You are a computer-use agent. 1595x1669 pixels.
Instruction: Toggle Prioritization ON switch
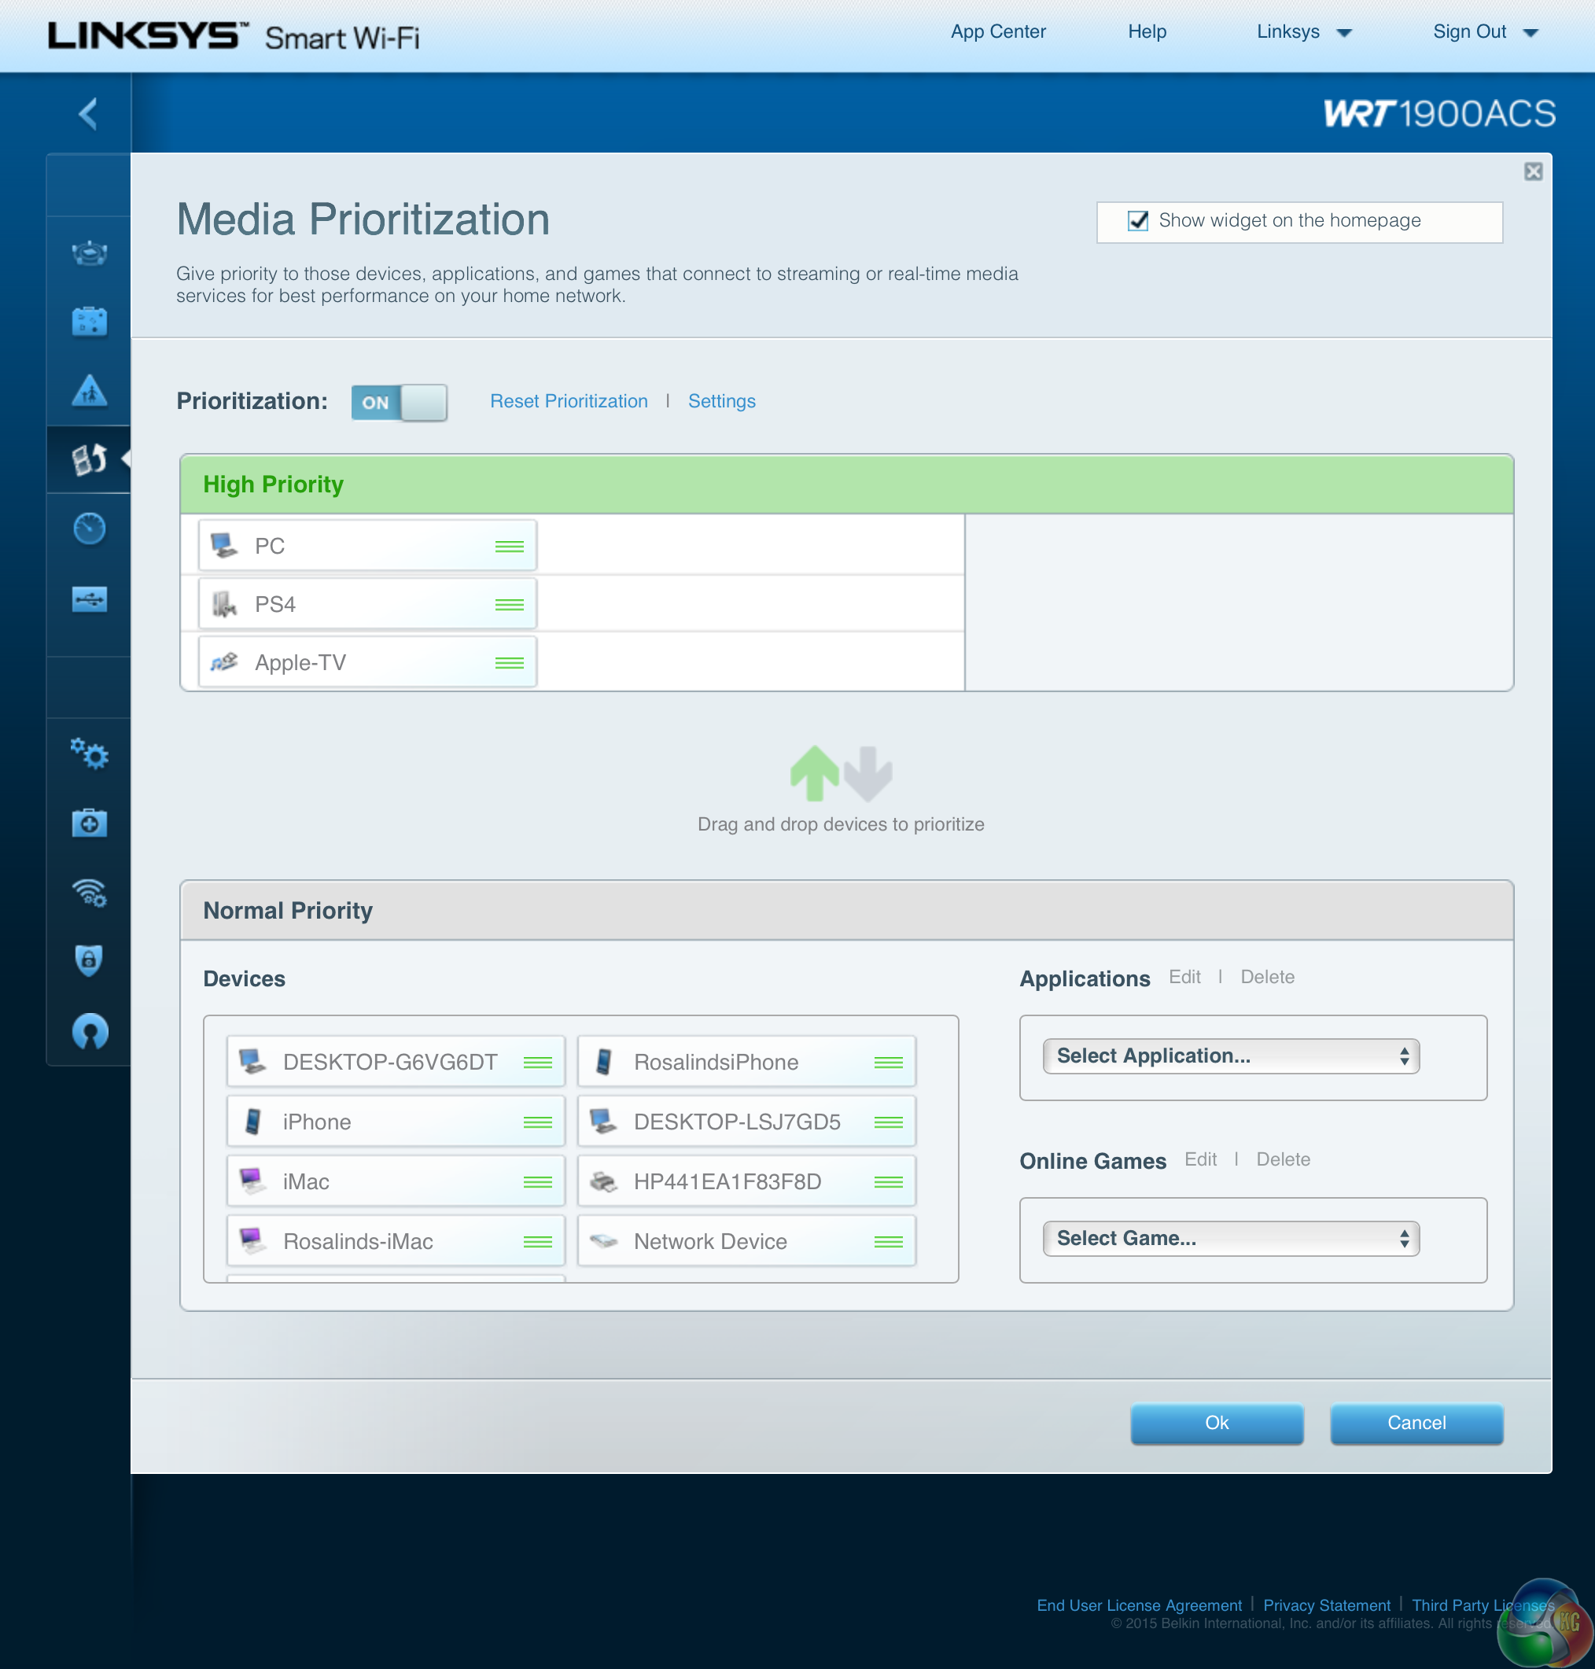(399, 402)
